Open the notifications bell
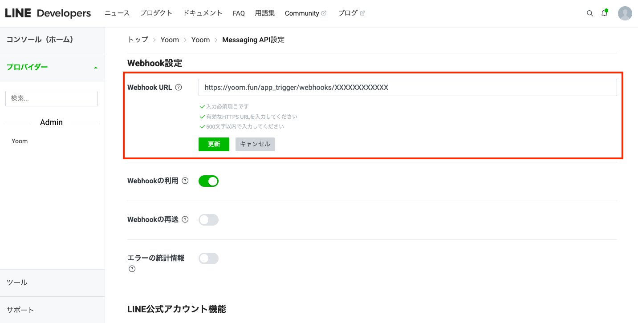Viewport: 638px width, 323px height. click(604, 13)
